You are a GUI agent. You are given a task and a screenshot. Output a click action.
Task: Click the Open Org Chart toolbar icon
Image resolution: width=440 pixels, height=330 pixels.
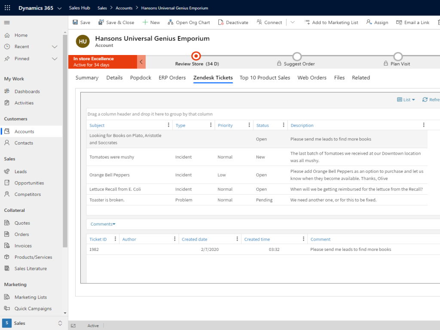[170, 22]
